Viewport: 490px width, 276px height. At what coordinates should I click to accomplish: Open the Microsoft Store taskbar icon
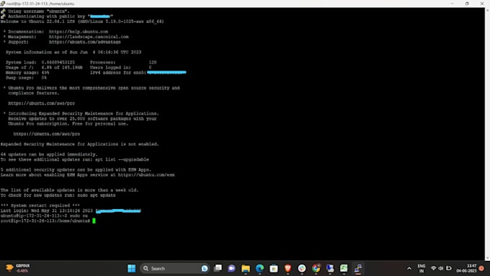(274, 268)
